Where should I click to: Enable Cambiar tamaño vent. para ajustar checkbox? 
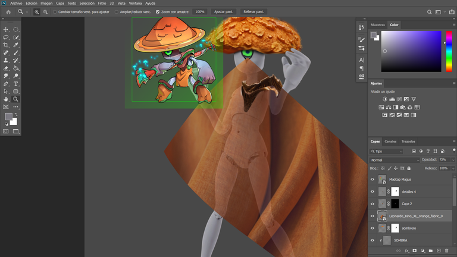[x=55, y=12]
